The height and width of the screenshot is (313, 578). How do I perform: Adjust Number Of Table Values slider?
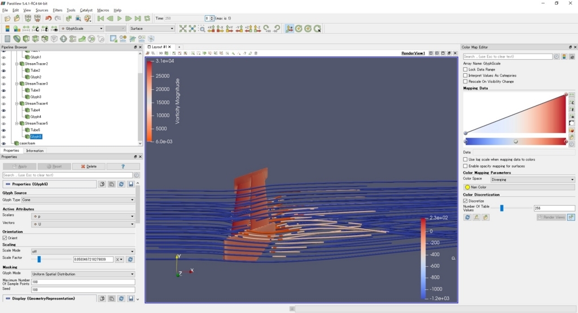coord(502,209)
